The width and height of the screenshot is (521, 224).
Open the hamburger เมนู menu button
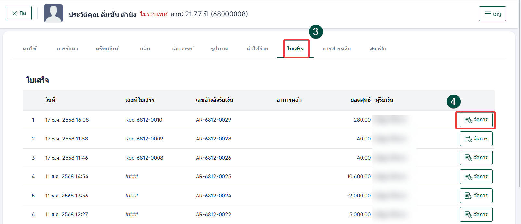[x=492, y=14]
